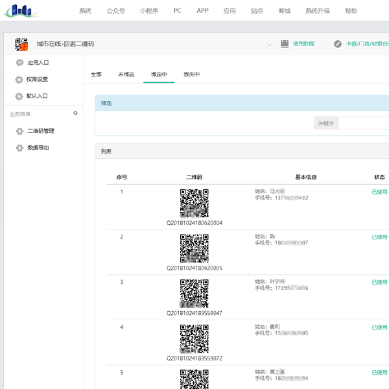389x389 pixels.
Task: Open 系统升级 in top navigation
Action: 318,11
